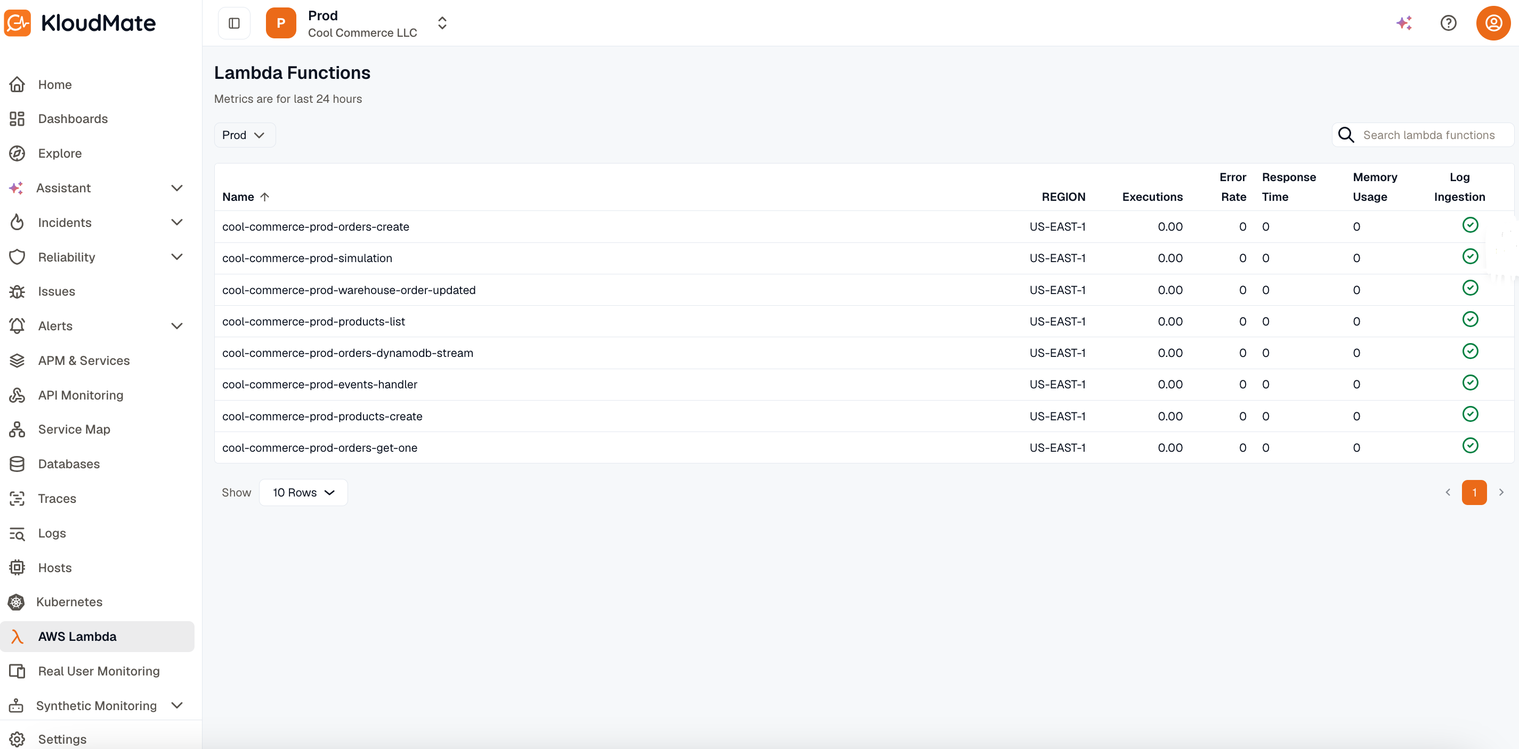Screen dimensions: 1519x749
Task: Click the orange P workspace badge
Action: [281, 23]
